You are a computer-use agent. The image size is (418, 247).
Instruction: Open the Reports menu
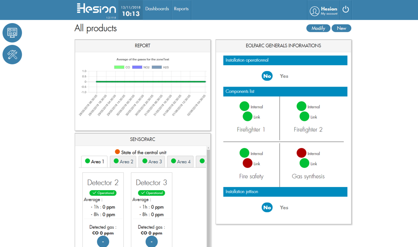pyautogui.click(x=181, y=9)
